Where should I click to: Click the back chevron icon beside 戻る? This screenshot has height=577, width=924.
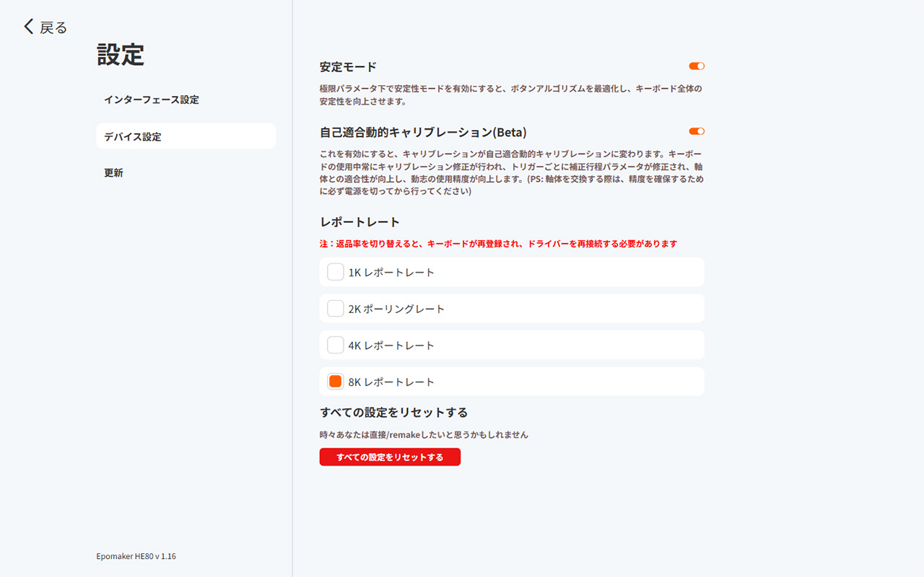28,26
